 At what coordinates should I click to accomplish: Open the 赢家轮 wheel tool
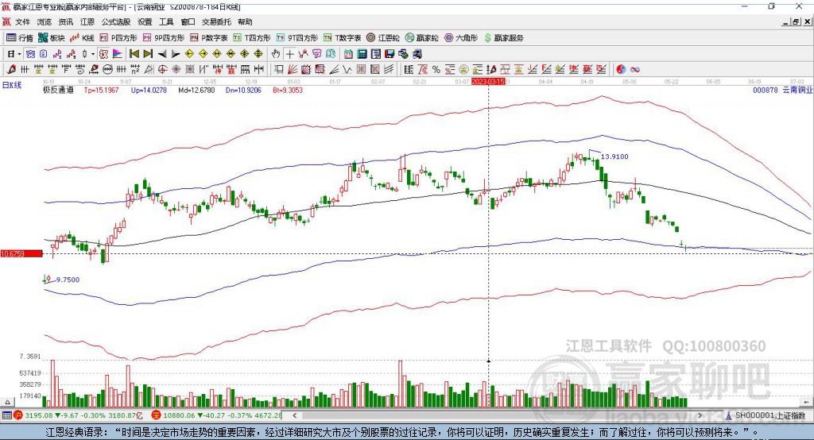coord(422,38)
